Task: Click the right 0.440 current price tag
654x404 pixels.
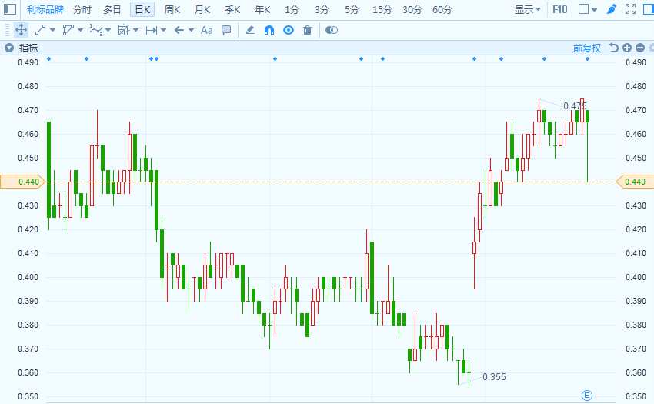Action: coord(635,182)
